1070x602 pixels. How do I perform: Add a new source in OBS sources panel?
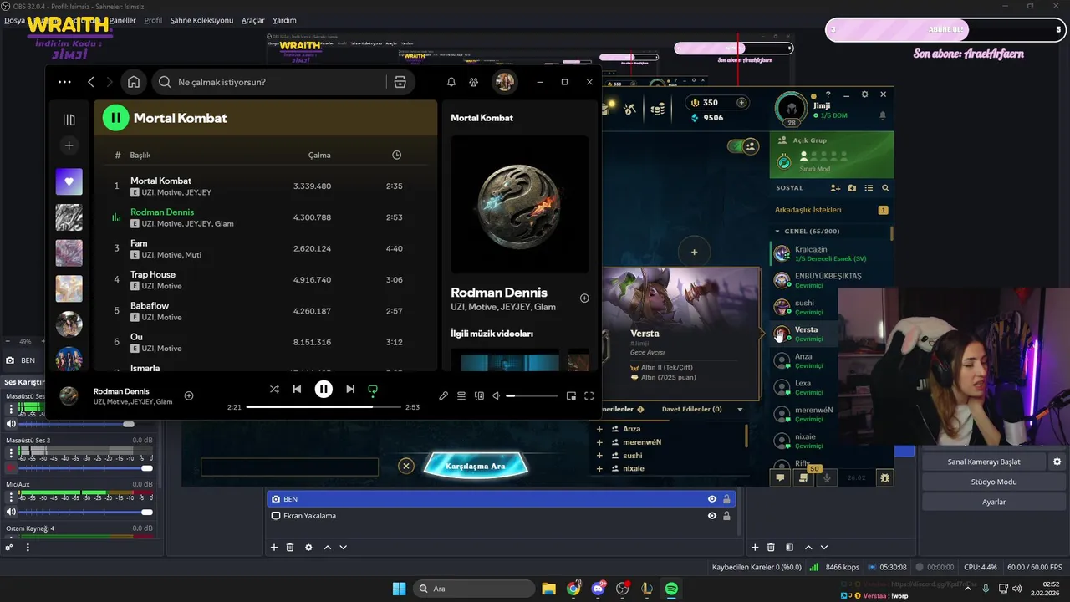click(273, 548)
